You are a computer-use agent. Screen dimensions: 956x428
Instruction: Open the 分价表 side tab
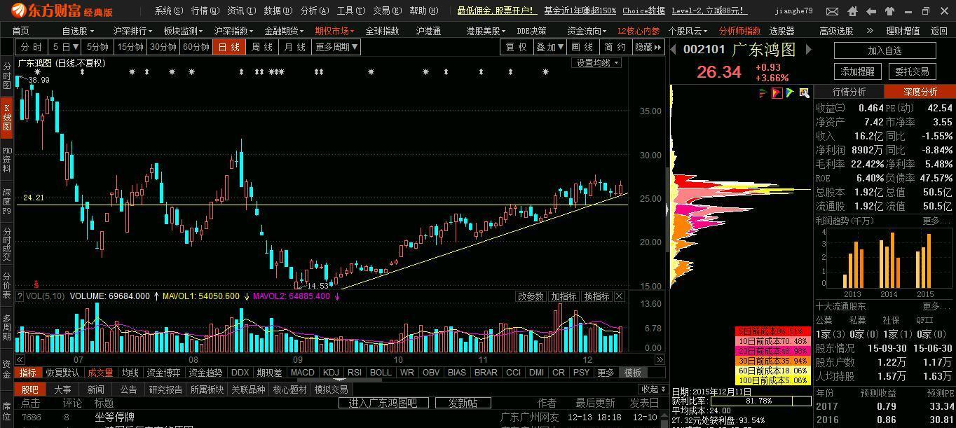click(x=6, y=286)
